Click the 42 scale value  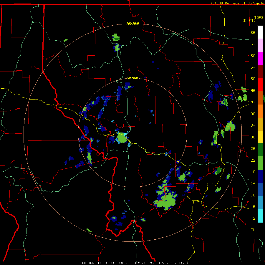[253, 102]
